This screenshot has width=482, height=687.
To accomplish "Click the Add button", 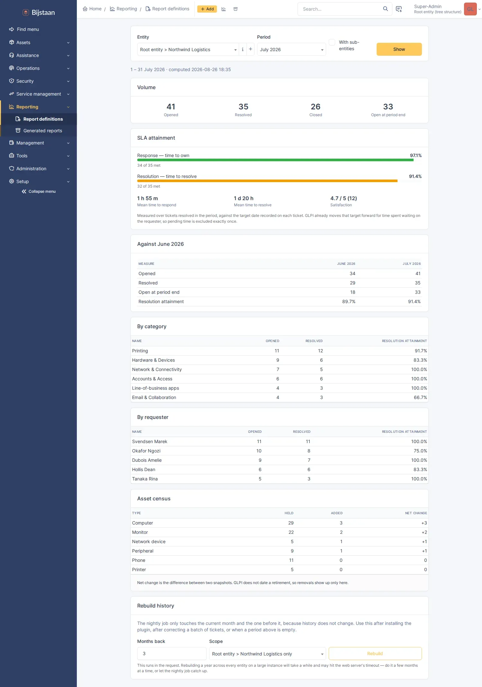I will pos(207,9).
